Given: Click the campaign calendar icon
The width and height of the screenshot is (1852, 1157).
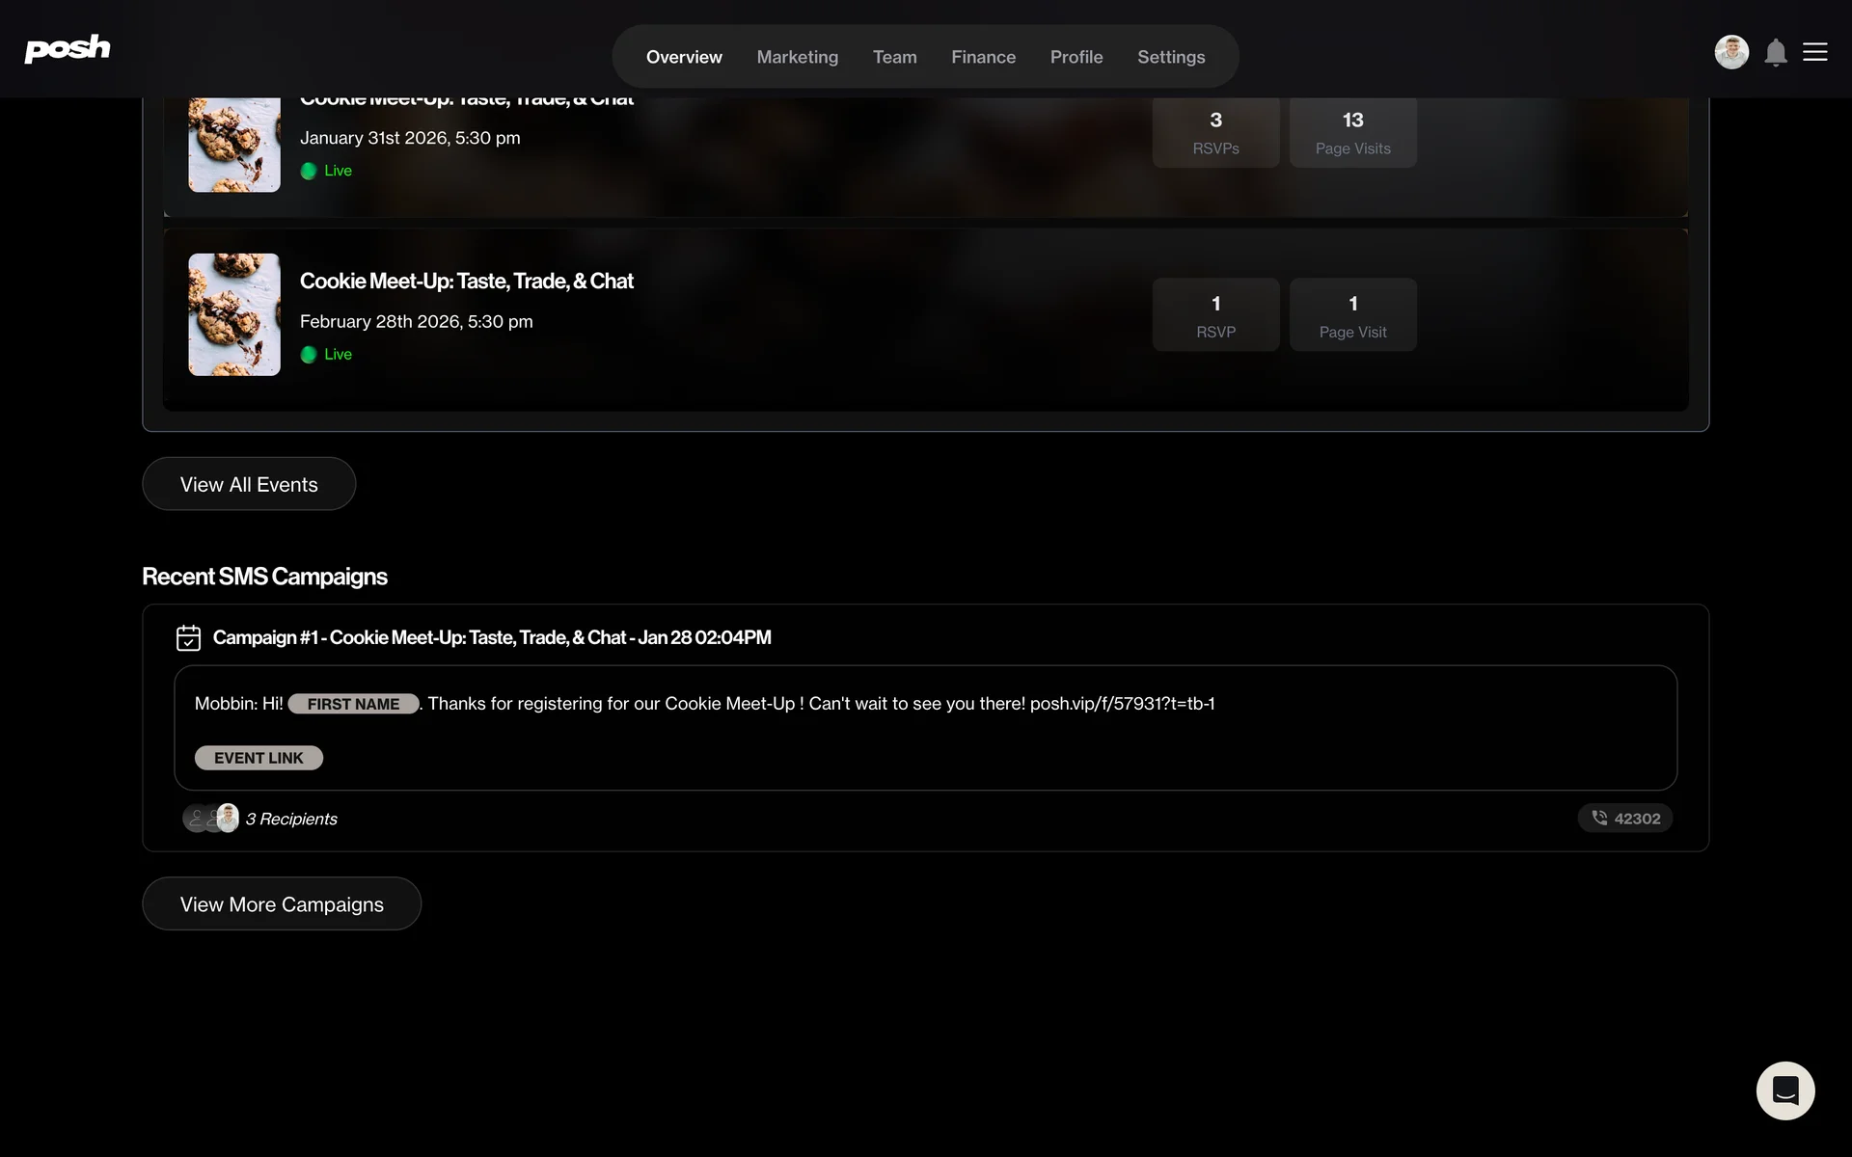Looking at the screenshot, I should (x=188, y=637).
